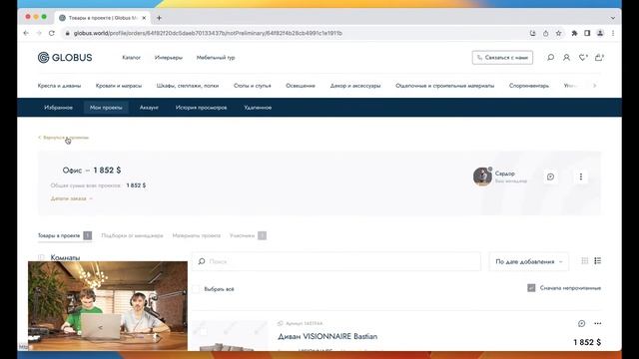Viewport: 639px width, 359px height.
Task: Open the Удаленное tab
Action: click(x=258, y=108)
